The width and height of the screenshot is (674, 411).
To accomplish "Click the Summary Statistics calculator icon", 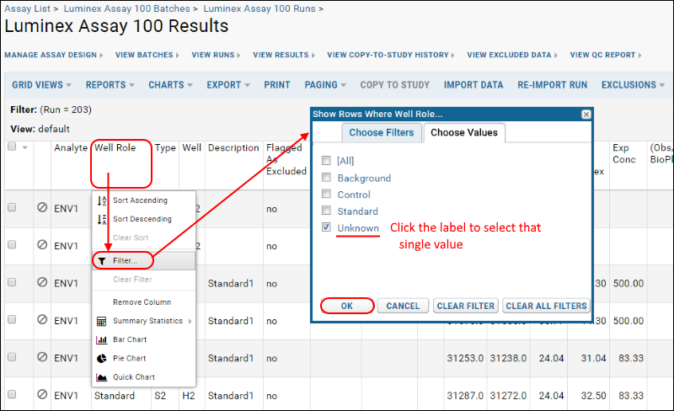I will [x=101, y=321].
